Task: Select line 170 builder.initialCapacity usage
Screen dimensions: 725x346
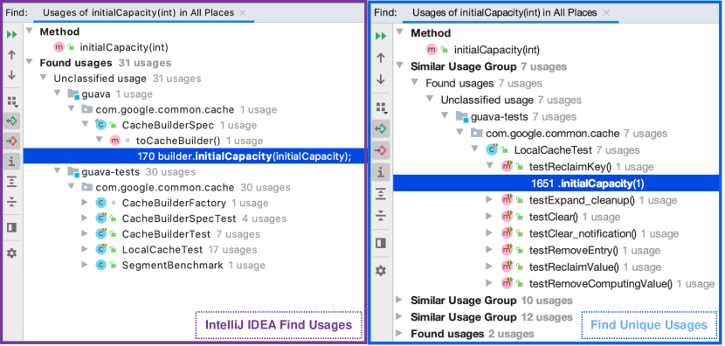Action: click(194, 156)
